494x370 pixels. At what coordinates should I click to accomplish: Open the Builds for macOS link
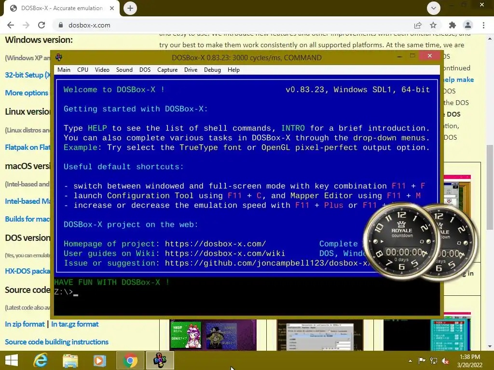click(27, 219)
